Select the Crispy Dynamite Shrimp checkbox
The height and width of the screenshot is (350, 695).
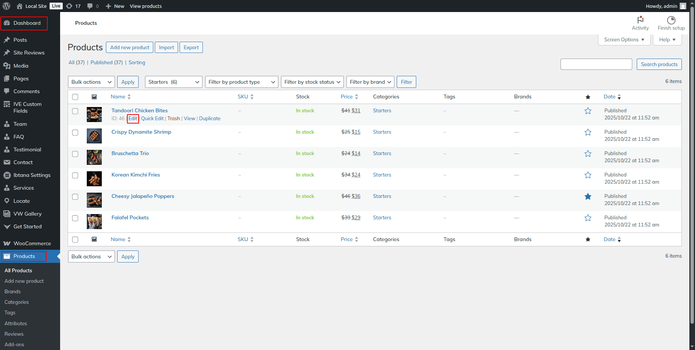[75, 133]
